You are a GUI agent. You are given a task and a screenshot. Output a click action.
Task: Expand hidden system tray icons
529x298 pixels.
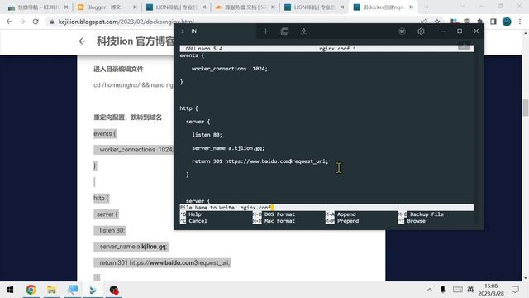click(x=430, y=290)
